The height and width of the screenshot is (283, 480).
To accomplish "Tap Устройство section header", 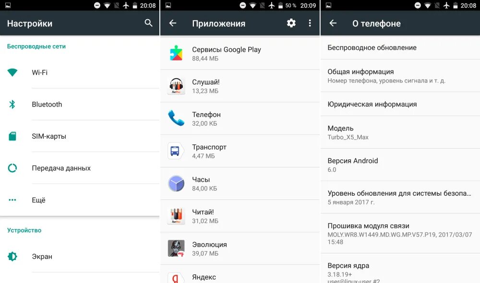I will [24, 230].
